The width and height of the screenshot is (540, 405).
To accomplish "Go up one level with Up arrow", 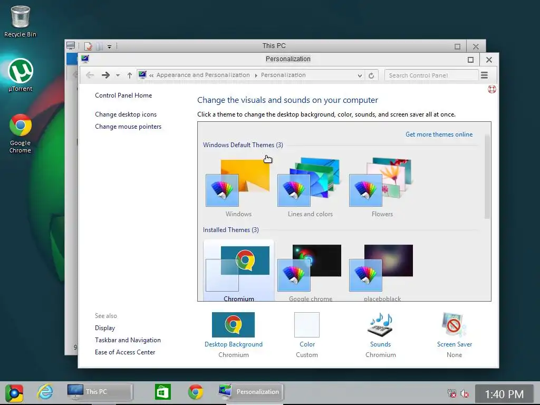I will coord(130,75).
